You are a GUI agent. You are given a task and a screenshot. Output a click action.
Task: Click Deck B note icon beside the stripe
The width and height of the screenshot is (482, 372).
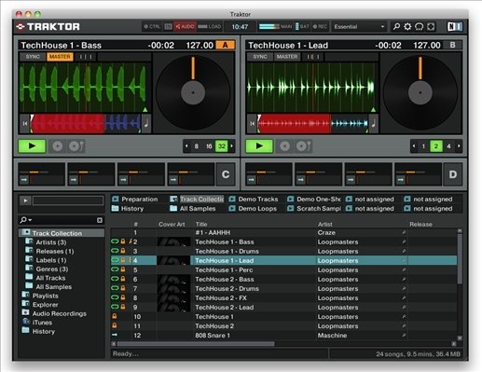point(373,123)
